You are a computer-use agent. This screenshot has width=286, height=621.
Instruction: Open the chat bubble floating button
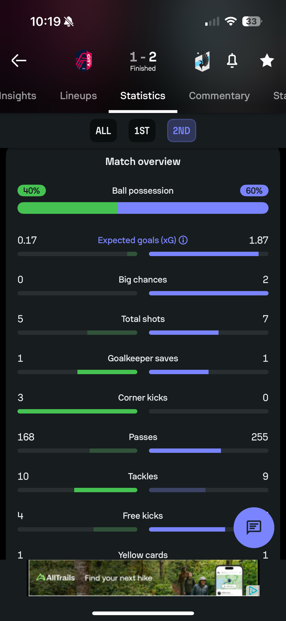[x=254, y=527]
